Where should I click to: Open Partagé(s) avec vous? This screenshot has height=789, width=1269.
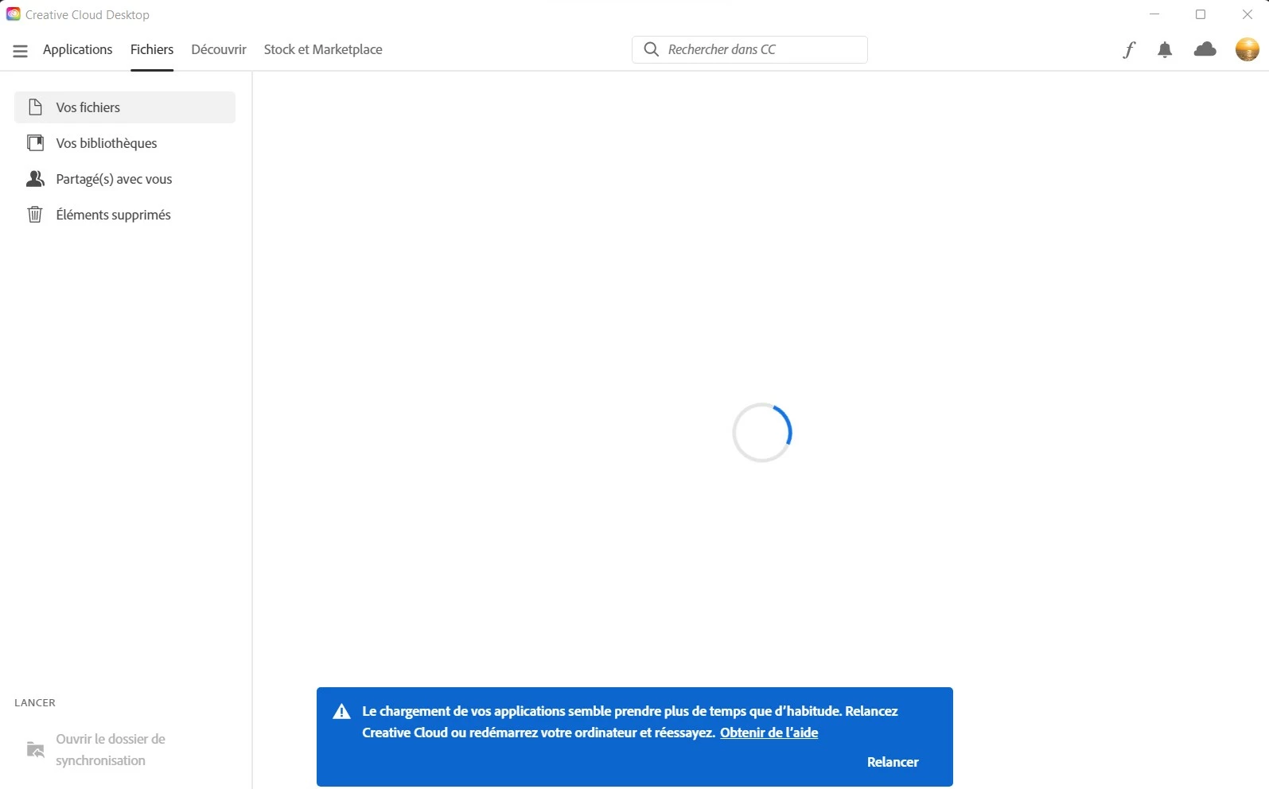[x=125, y=179]
